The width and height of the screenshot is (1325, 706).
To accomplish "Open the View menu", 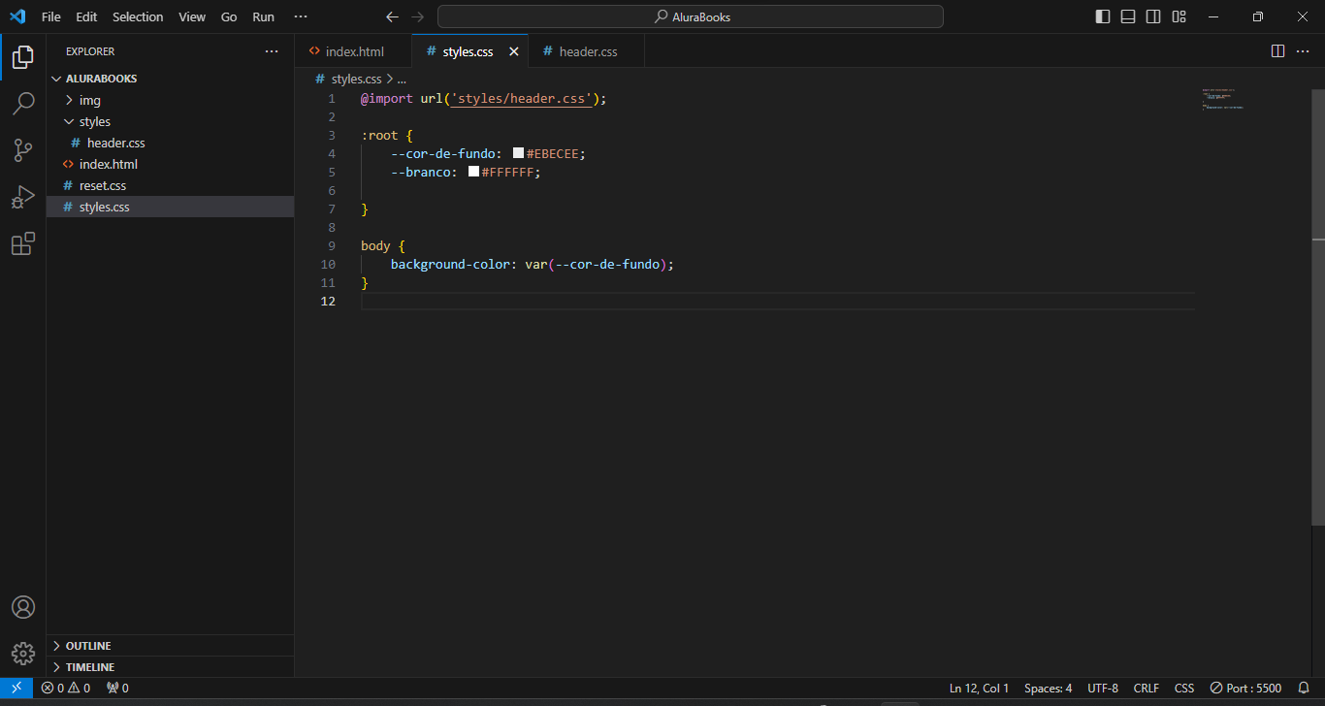I will (192, 16).
